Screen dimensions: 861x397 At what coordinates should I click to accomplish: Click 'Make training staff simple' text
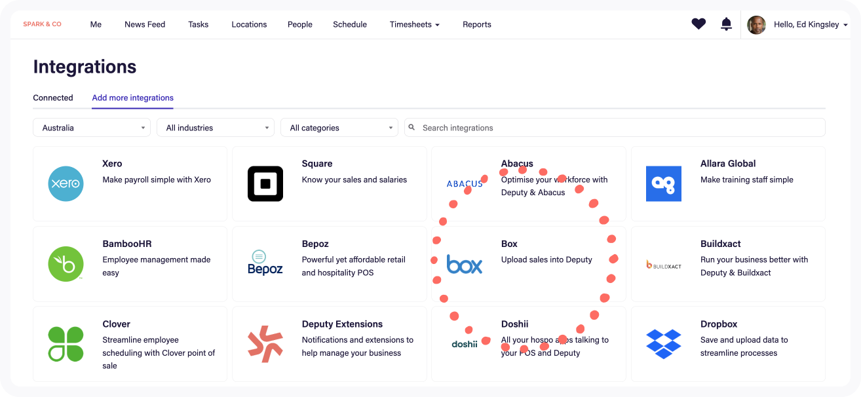tap(747, 180)
